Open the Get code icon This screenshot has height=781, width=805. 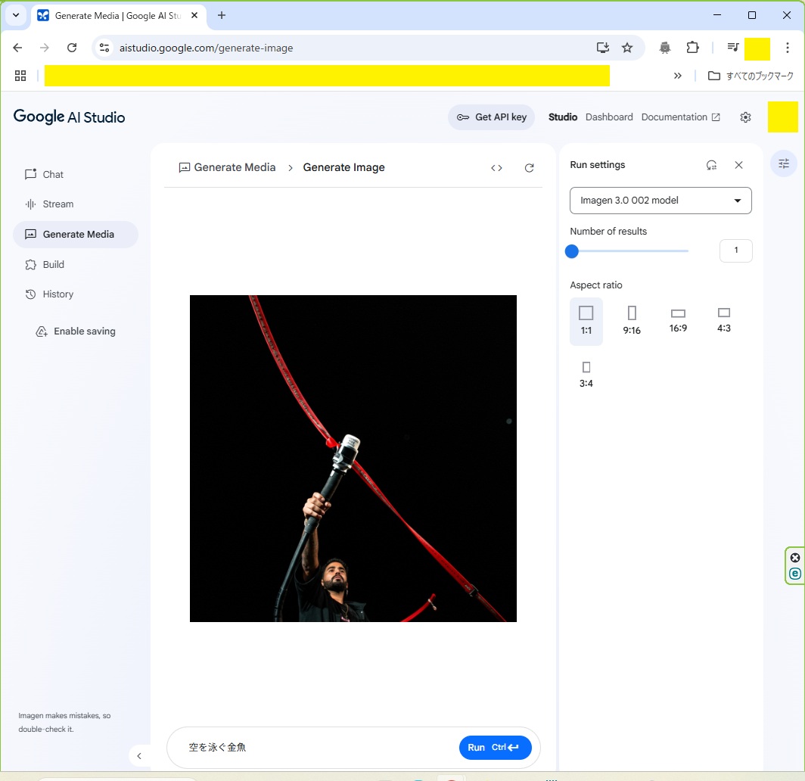click(x=496, y=168)
